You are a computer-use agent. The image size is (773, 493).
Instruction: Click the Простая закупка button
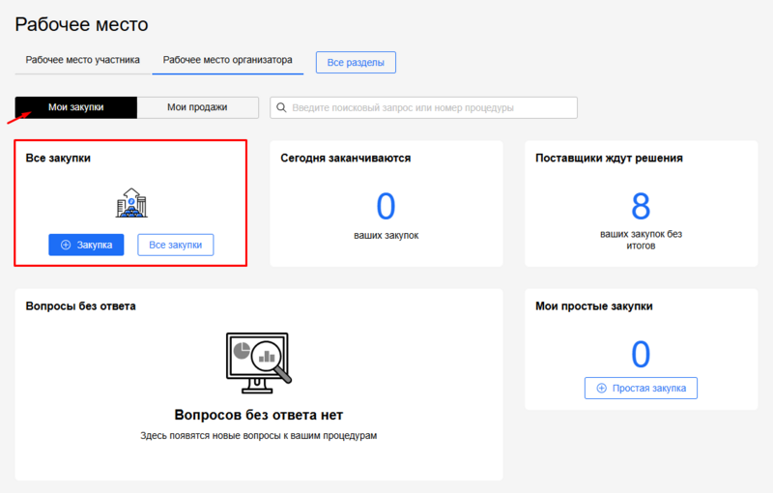641,389
